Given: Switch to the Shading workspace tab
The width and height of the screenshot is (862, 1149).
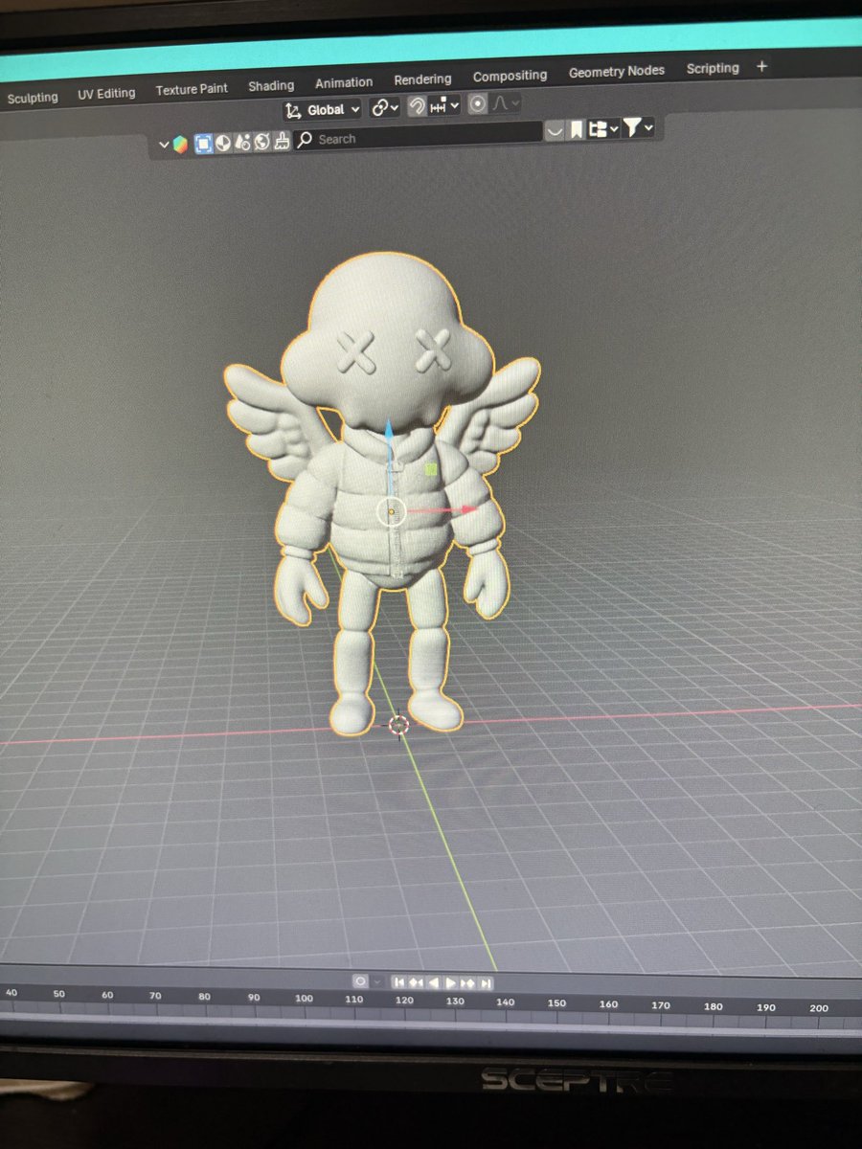Looking at the screenshot, I should [x=271, y=84].
